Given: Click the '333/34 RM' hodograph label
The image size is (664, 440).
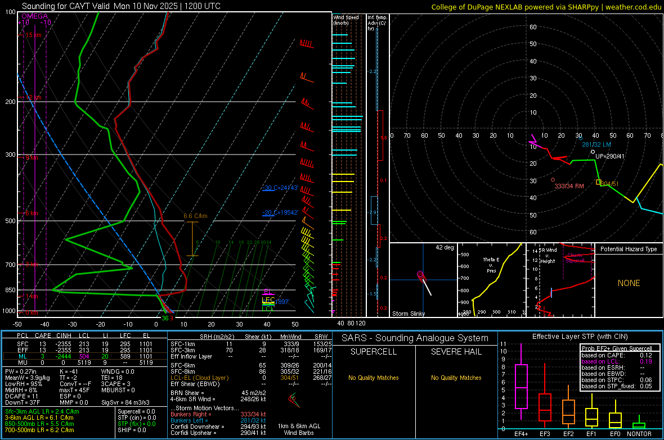Looking at the screenshot, I should [569, 186].
